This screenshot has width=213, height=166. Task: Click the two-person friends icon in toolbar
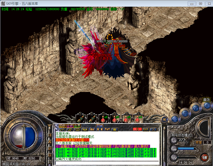(92, 129)
